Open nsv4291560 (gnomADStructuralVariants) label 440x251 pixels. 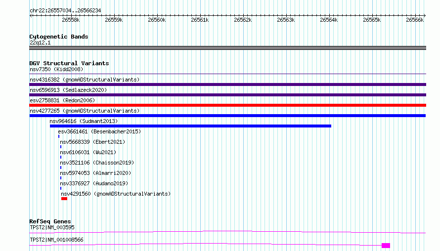point(116,194)
